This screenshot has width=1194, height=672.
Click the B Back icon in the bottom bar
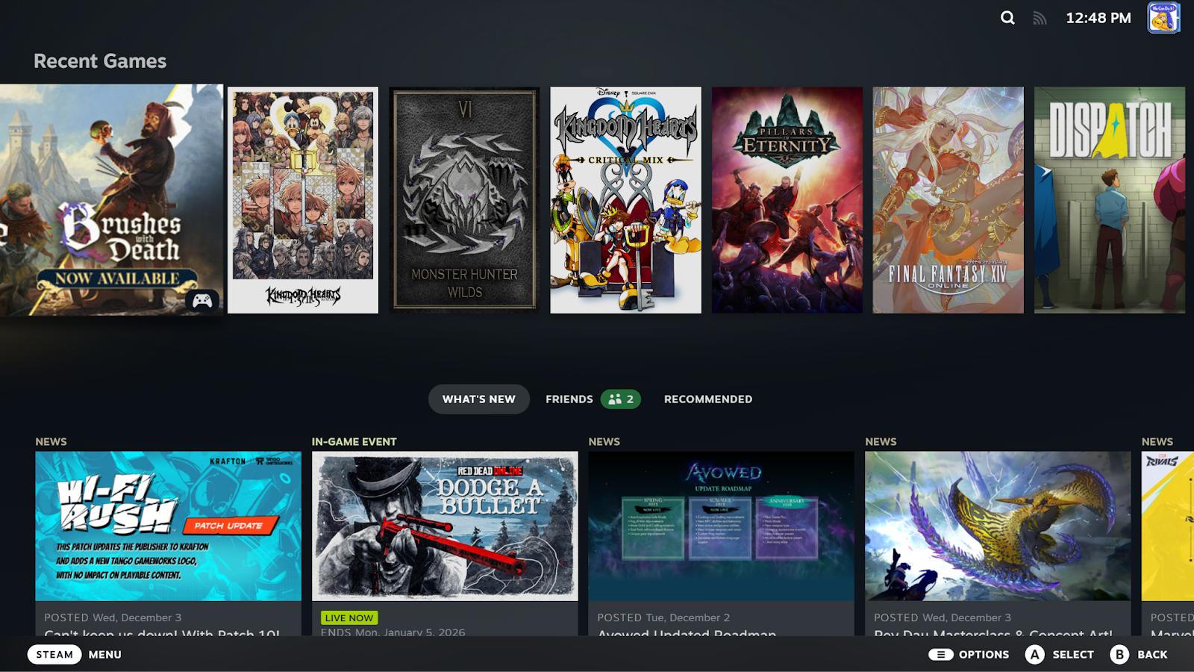pos(1119,654)
